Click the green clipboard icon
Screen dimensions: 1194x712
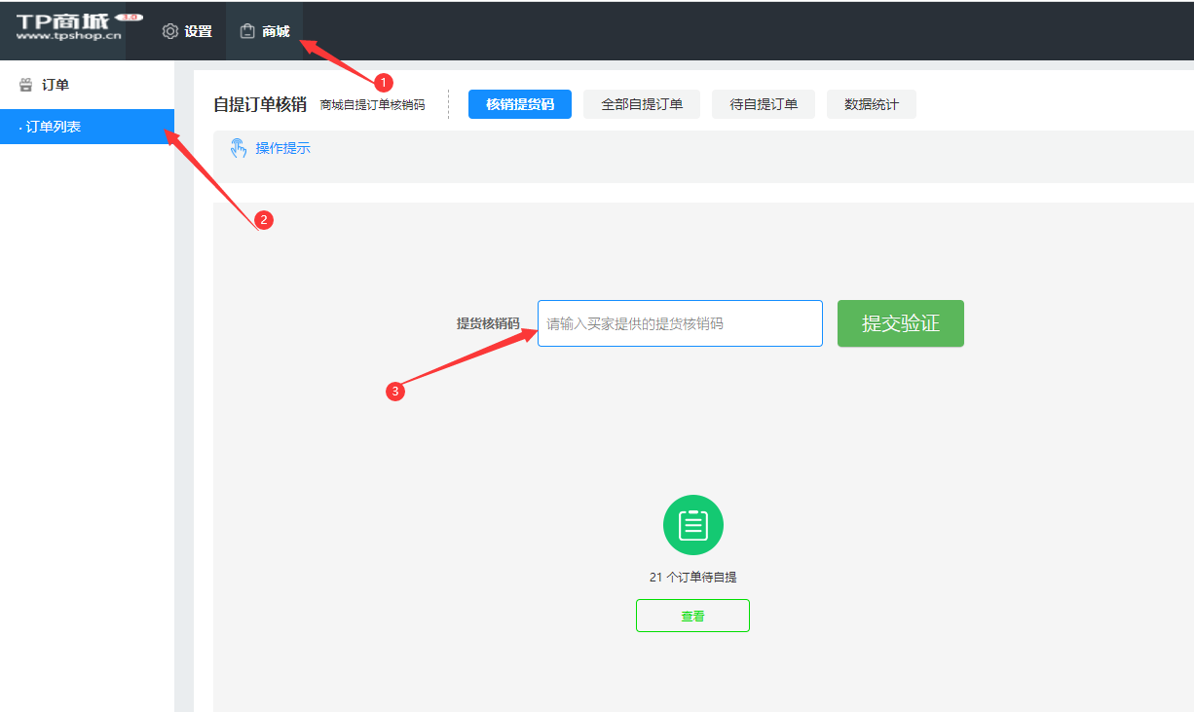click(x=692, y=525)
